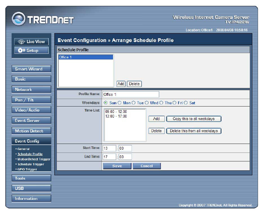
Task: Save the schedule profile
Action: coord(117,166)
